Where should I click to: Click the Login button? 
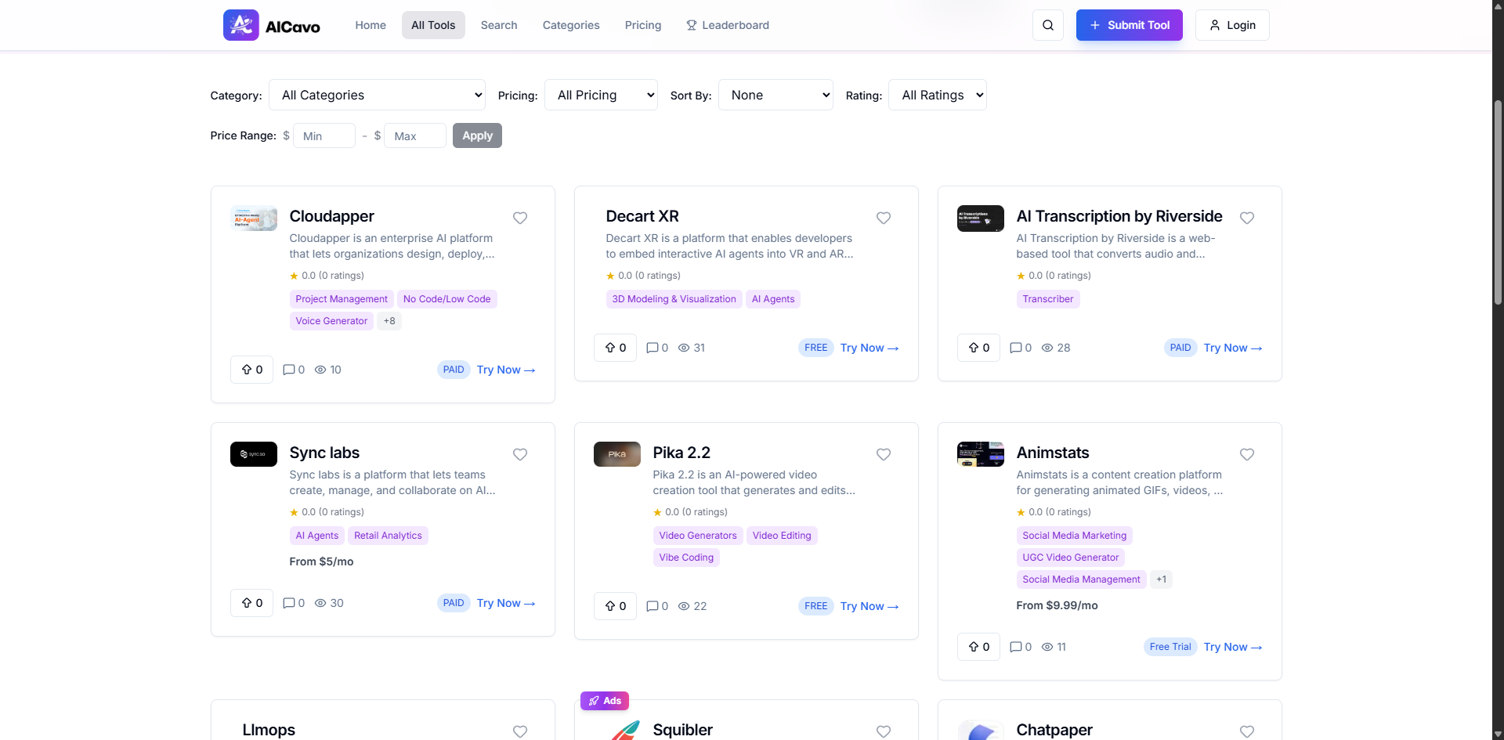click(1232, 25)
